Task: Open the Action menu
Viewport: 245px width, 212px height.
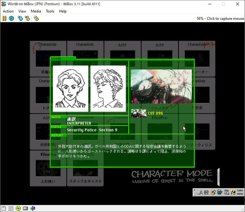Action: [x=8, y=11]
